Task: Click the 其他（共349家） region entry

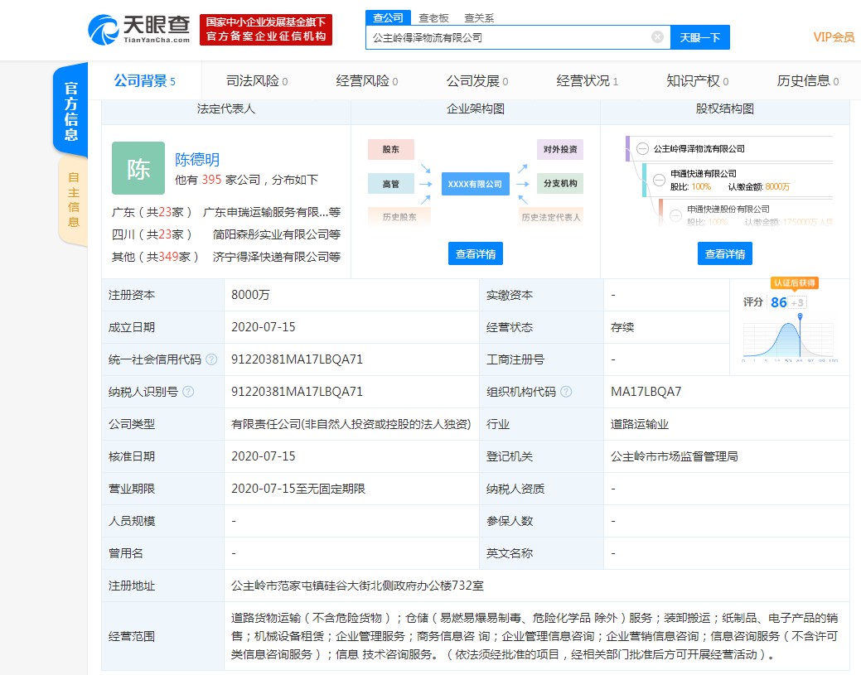Action: 155,257
